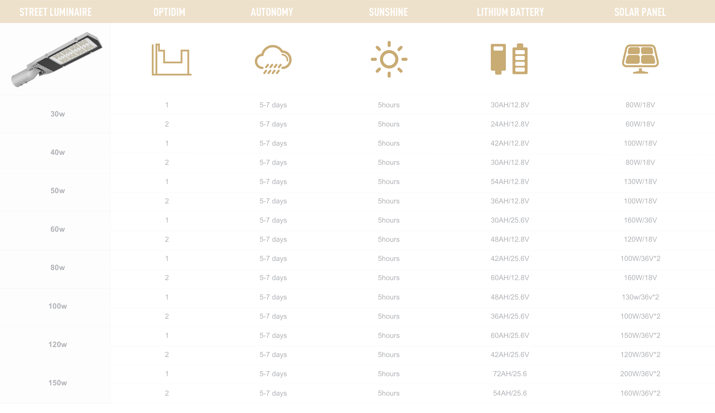Click the 150w luminaire row label
The height and width of the screenshot is (413, 715).
(x=57, y=383)
